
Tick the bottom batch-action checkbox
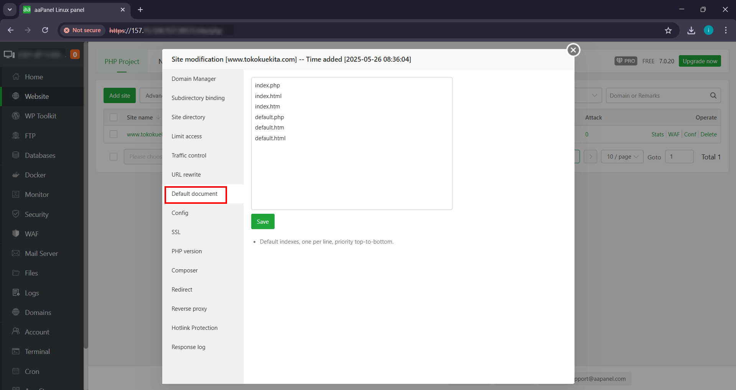[x=114, y=157]
